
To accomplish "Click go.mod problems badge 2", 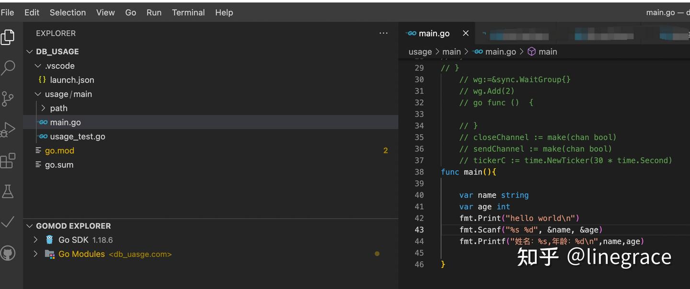I will click(x=385, y=150).
